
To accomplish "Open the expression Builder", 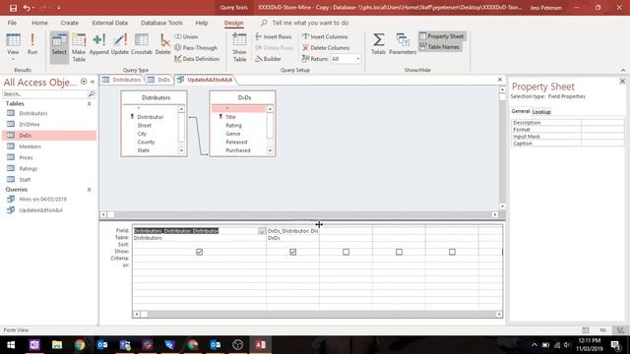I will pos(268,59).
